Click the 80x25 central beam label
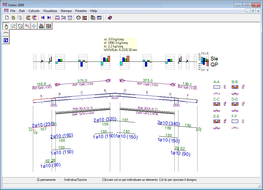The width and height of the screenshot is (263, 190). click(x=115, y=98)
